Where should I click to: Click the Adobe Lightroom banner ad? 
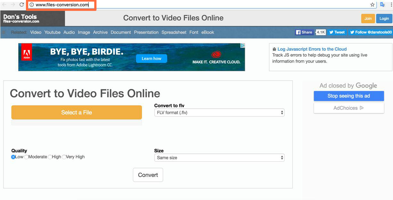(131, 57)
